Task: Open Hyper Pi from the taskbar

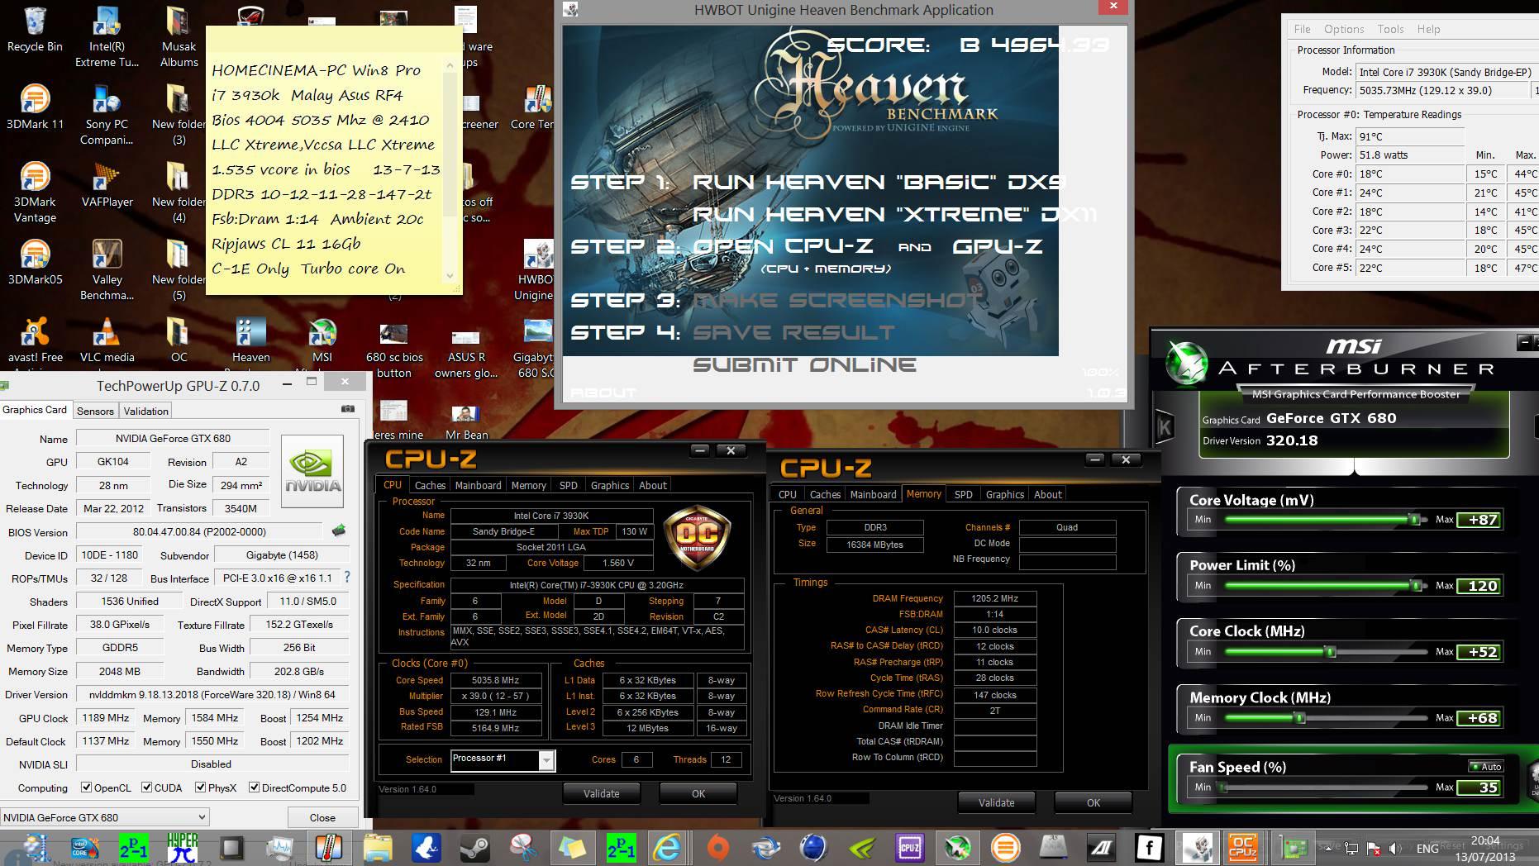Action: pos(183,847)
